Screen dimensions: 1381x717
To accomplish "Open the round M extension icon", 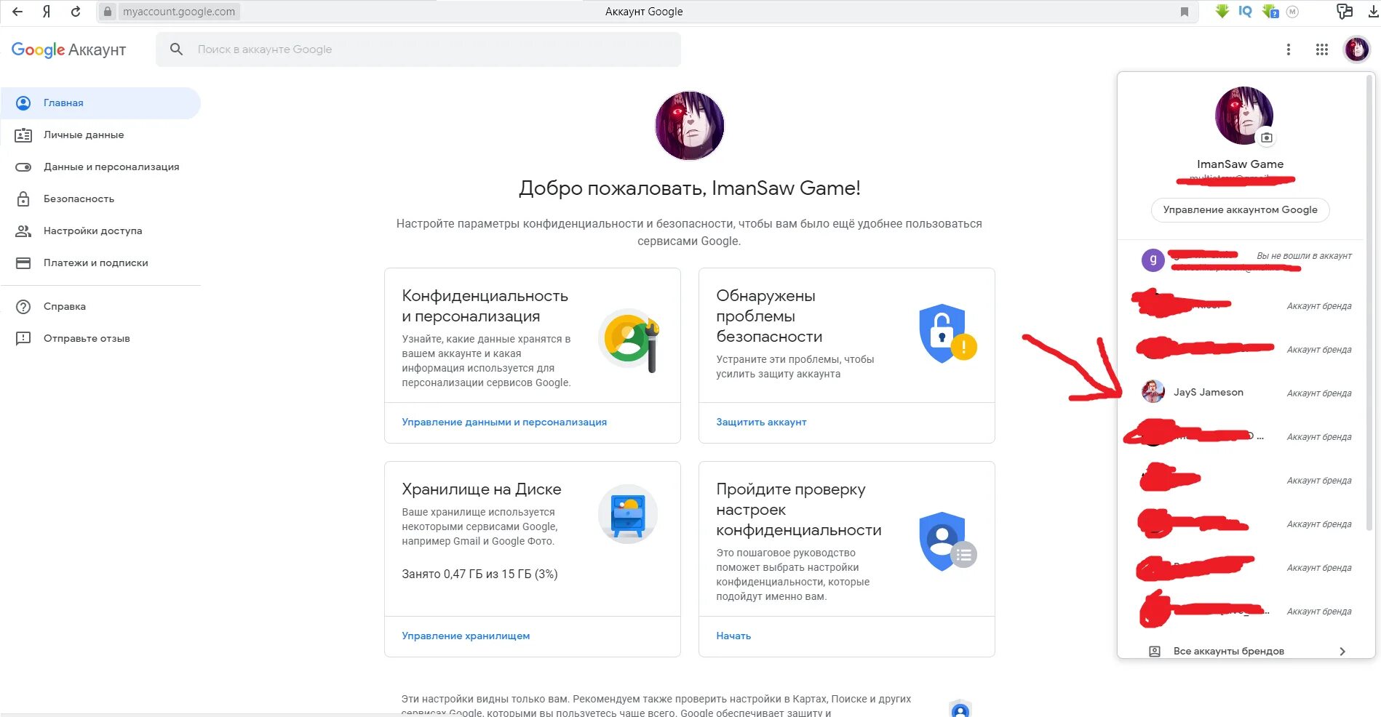I will pyautogui.click(x=1292, y=12).
